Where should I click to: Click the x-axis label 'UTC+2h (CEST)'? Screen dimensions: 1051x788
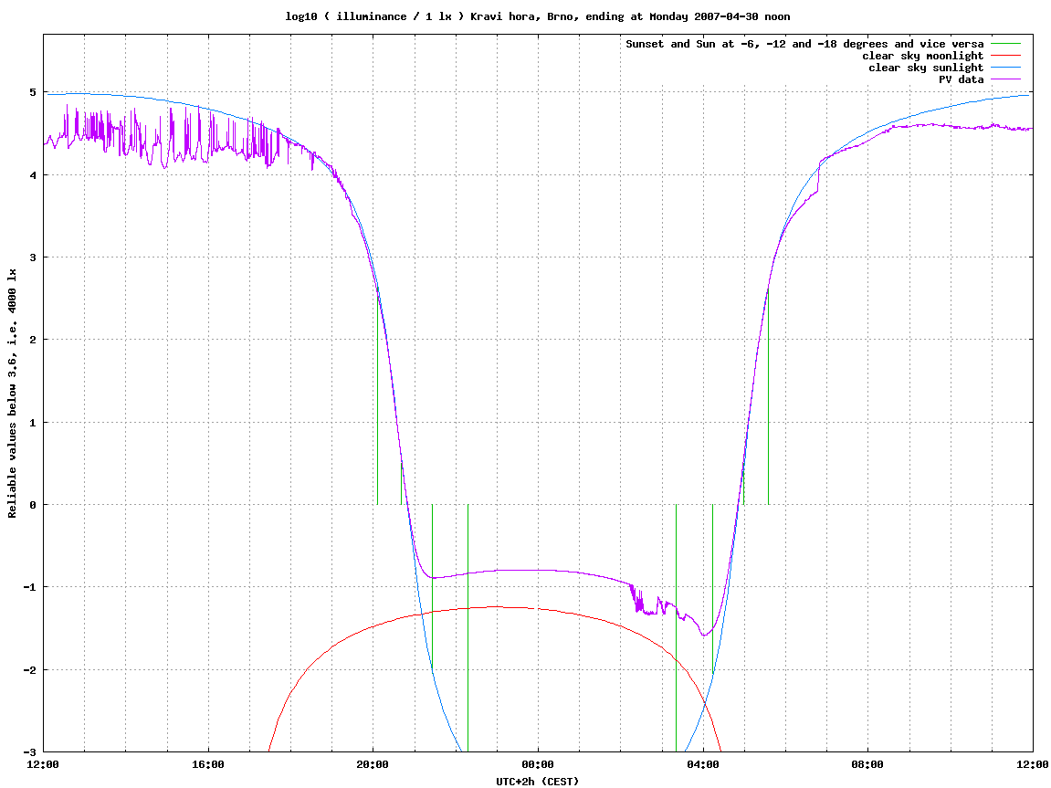(x=538, y=782)
